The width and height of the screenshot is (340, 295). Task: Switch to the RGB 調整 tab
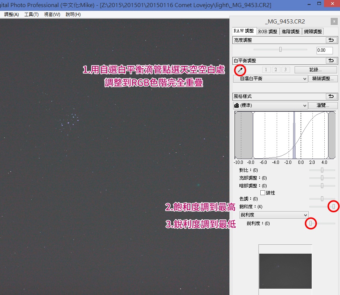[268, 32]
